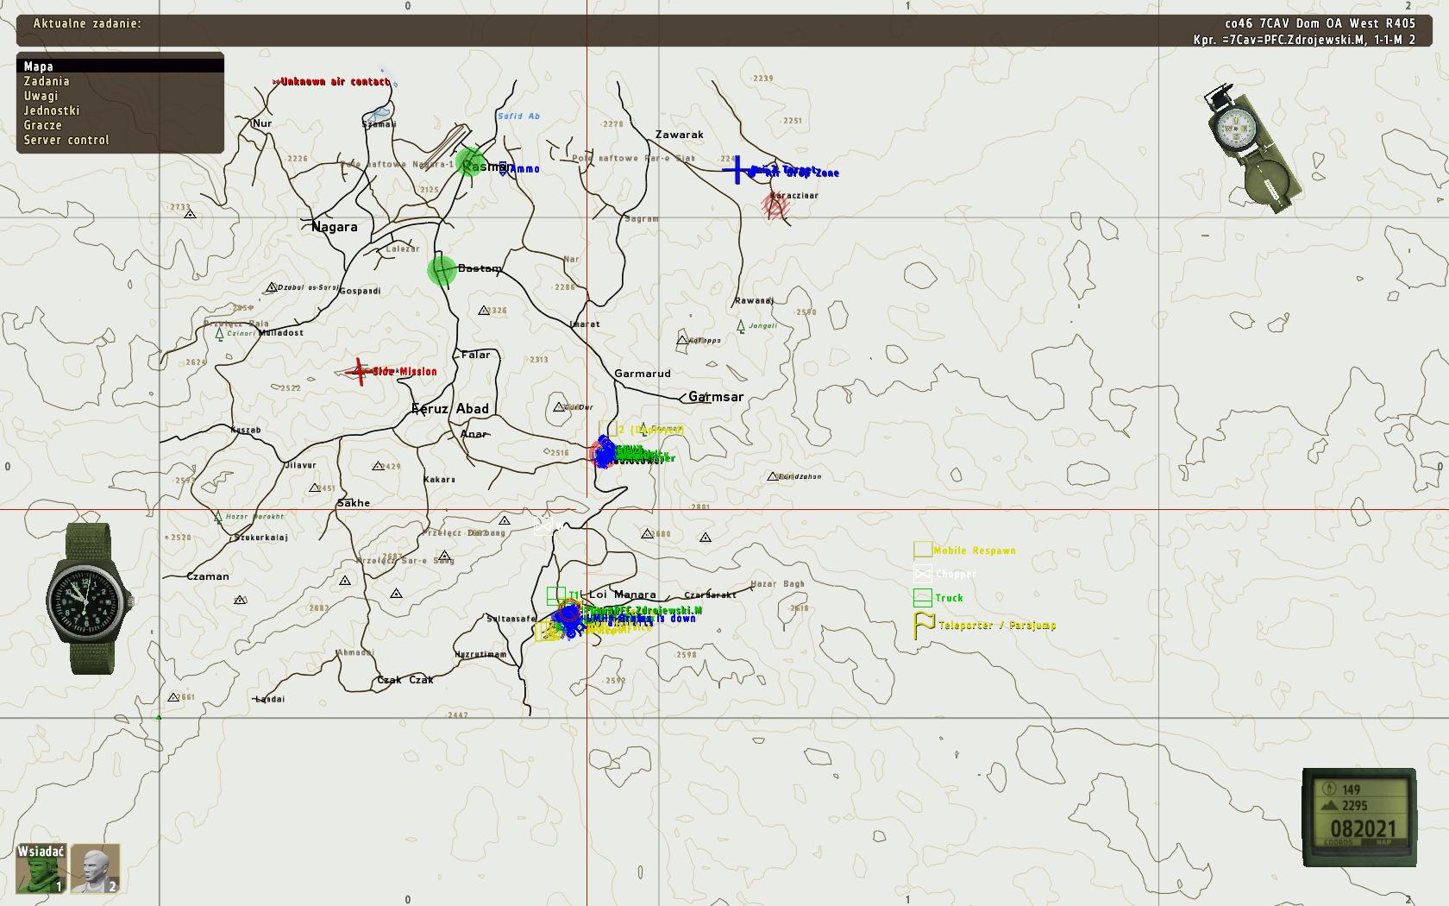Viewport: 1449px width, 906px height.
Task: Click the Garmsar town label
Action: click(x=716, y=397)
